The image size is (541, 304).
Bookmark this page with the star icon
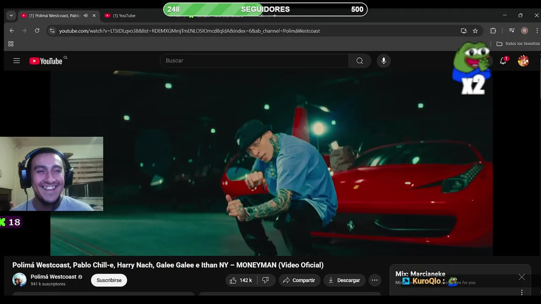coord(475,31)
